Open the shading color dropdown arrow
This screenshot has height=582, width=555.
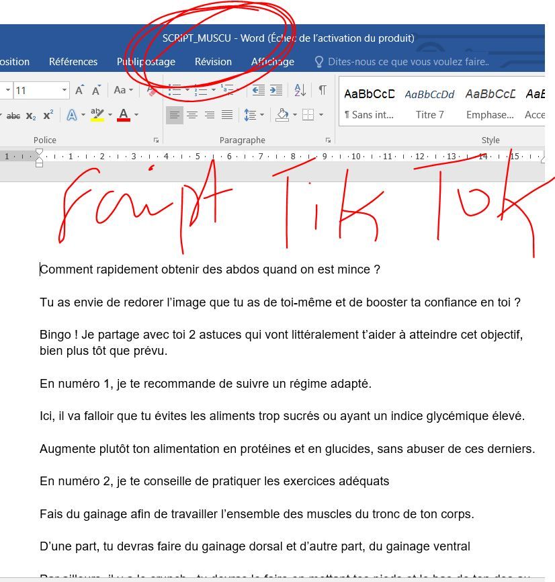[x=294, y=115]
